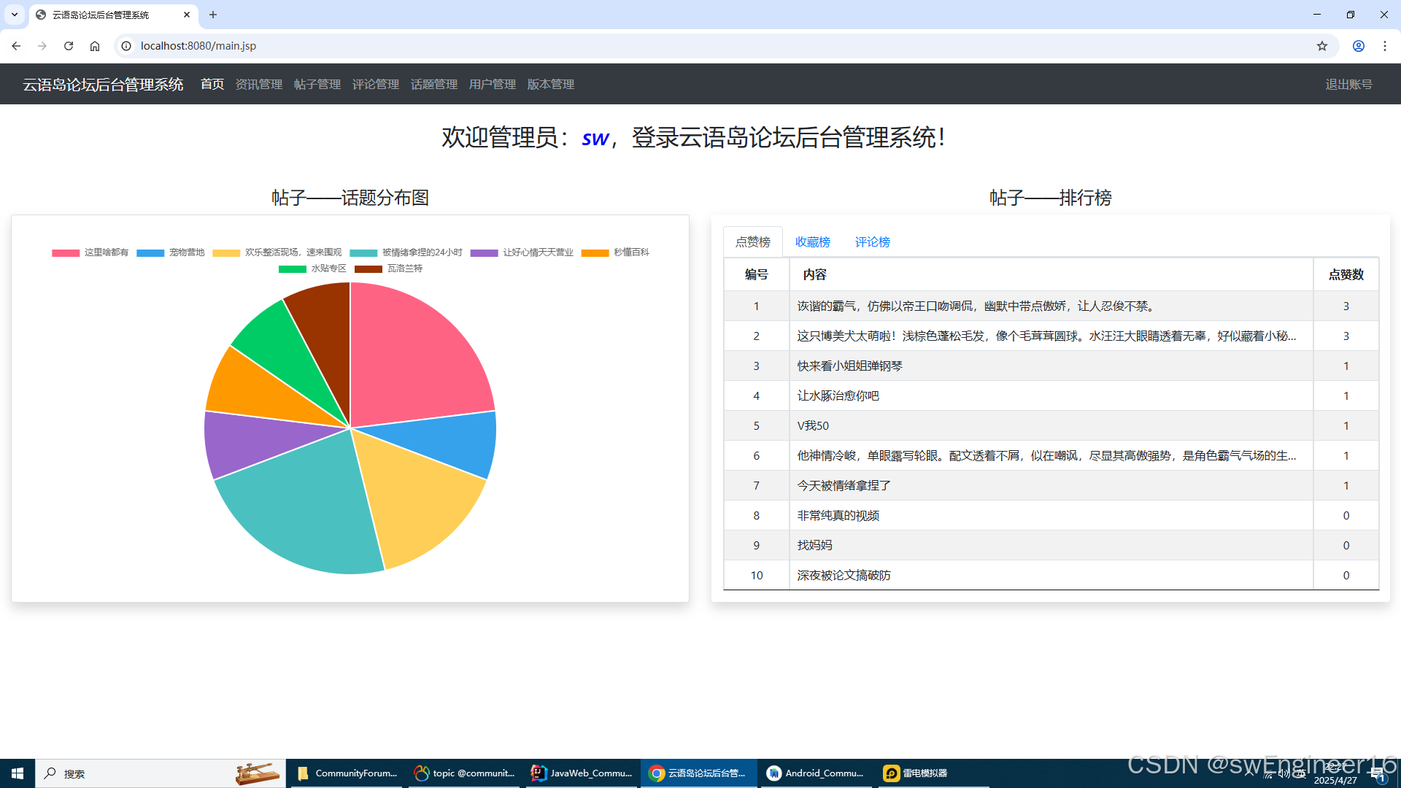Open the Chrome profile icon
Viewport: 1401px width, 788px height.
1358,46
